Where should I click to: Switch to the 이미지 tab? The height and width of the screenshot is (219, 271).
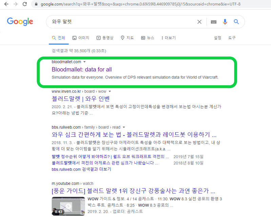tap(81, 38)
